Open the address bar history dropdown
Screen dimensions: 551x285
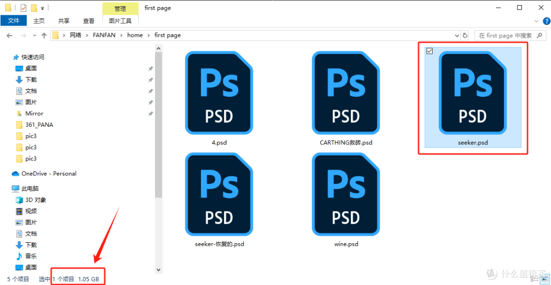point(457,36)
